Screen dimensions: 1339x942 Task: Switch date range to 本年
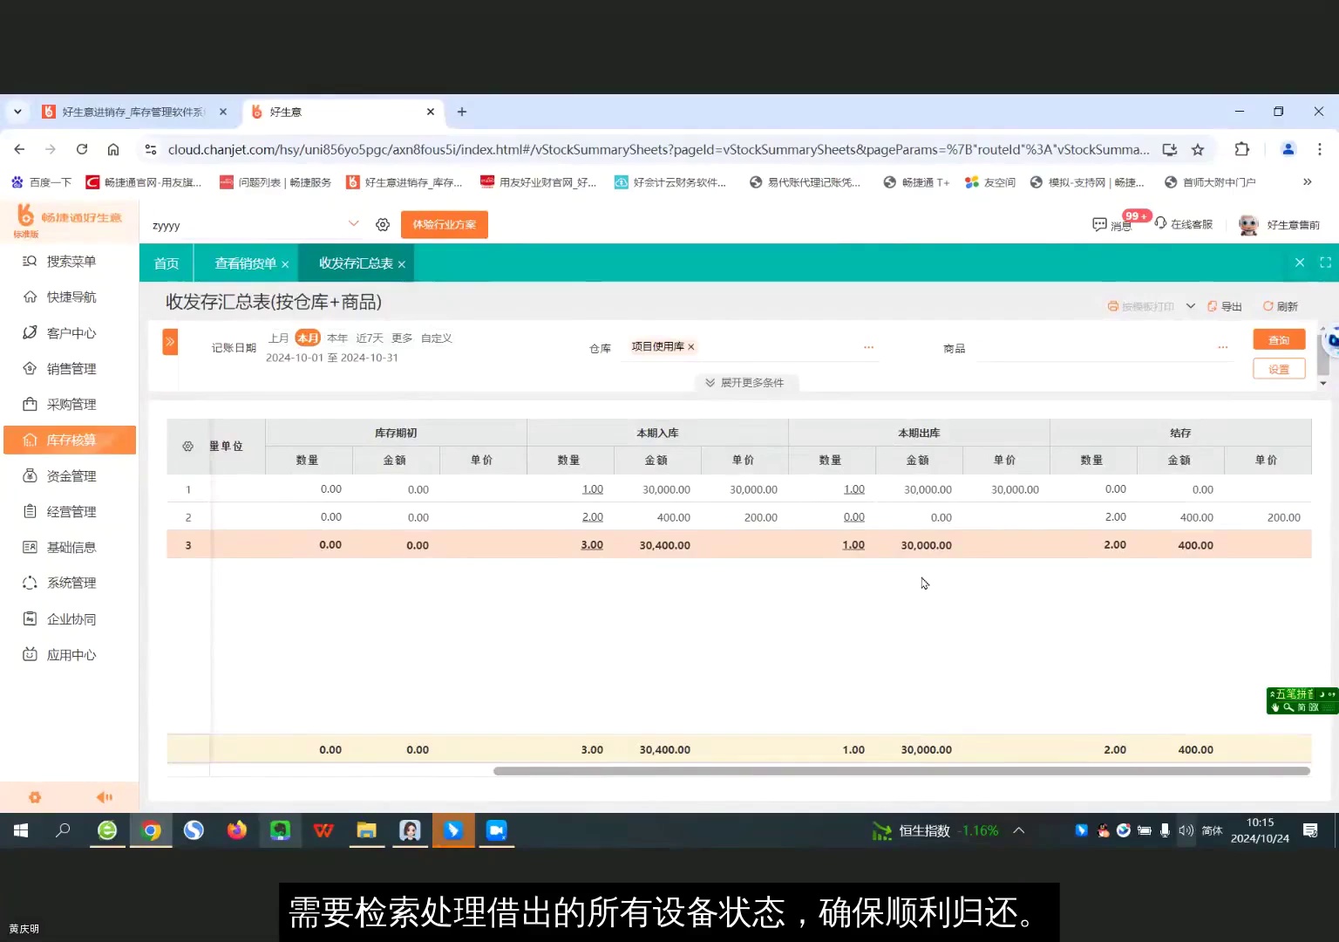point(337,338)
